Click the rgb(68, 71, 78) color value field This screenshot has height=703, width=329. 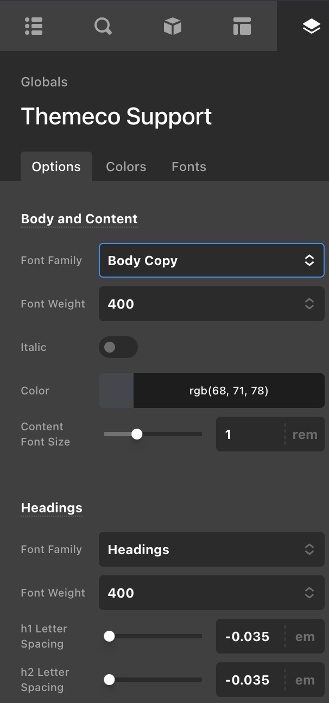click(229, 391)
